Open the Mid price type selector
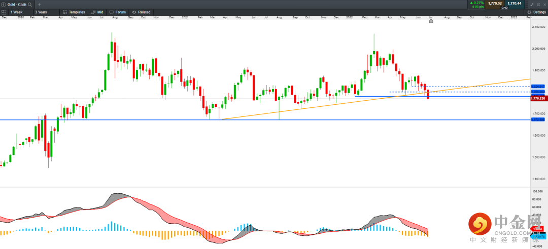 97,12
